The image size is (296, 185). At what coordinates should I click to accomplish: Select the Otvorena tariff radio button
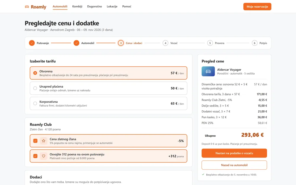(35, 73)
